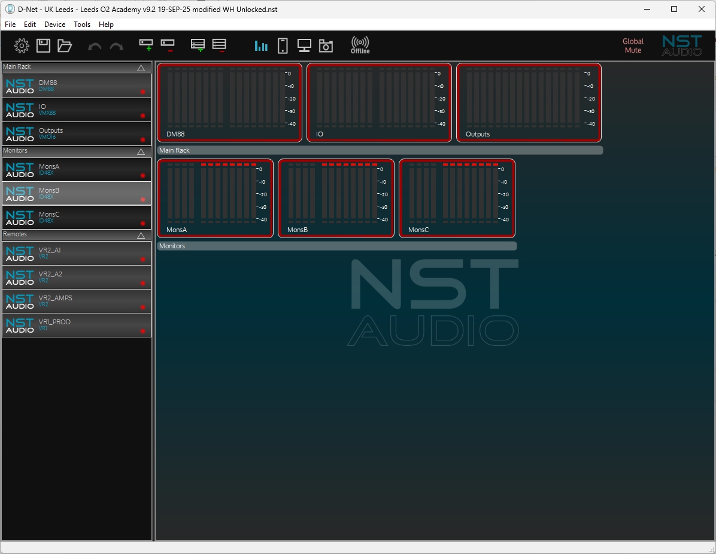
Task: Open the Device menu
Action: (x=54, y=25)
